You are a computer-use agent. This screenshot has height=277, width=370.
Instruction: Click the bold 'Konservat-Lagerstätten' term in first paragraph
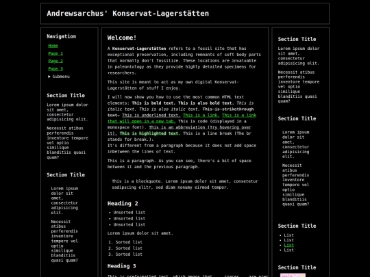(x=139, y=49)
